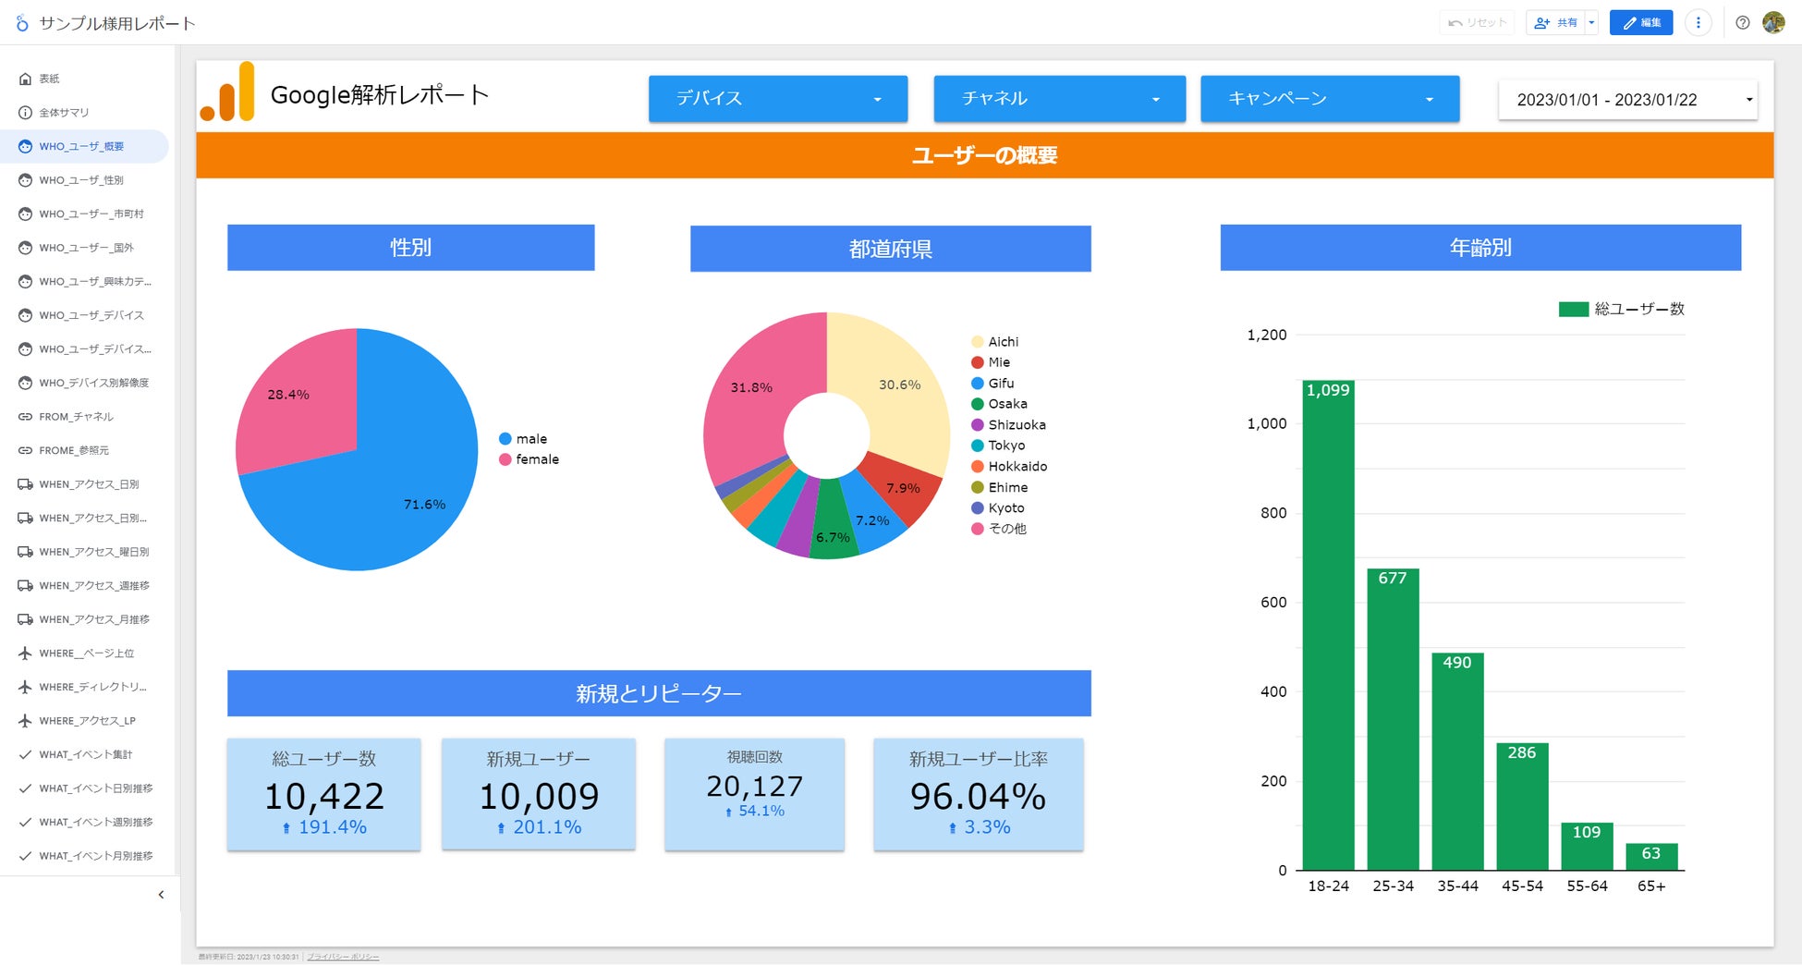Click the Looker Studio logo icon
Viewport: 1802px width, 965px height.
pos(22,23)
